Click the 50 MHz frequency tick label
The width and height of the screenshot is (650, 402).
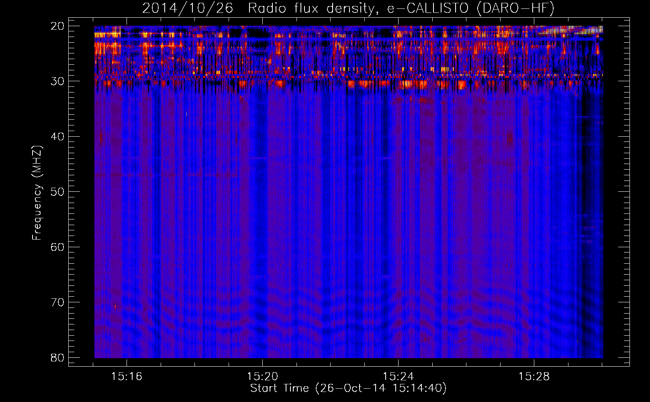tap(58, 192)
